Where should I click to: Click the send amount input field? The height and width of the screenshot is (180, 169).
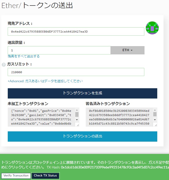point(59,50)
